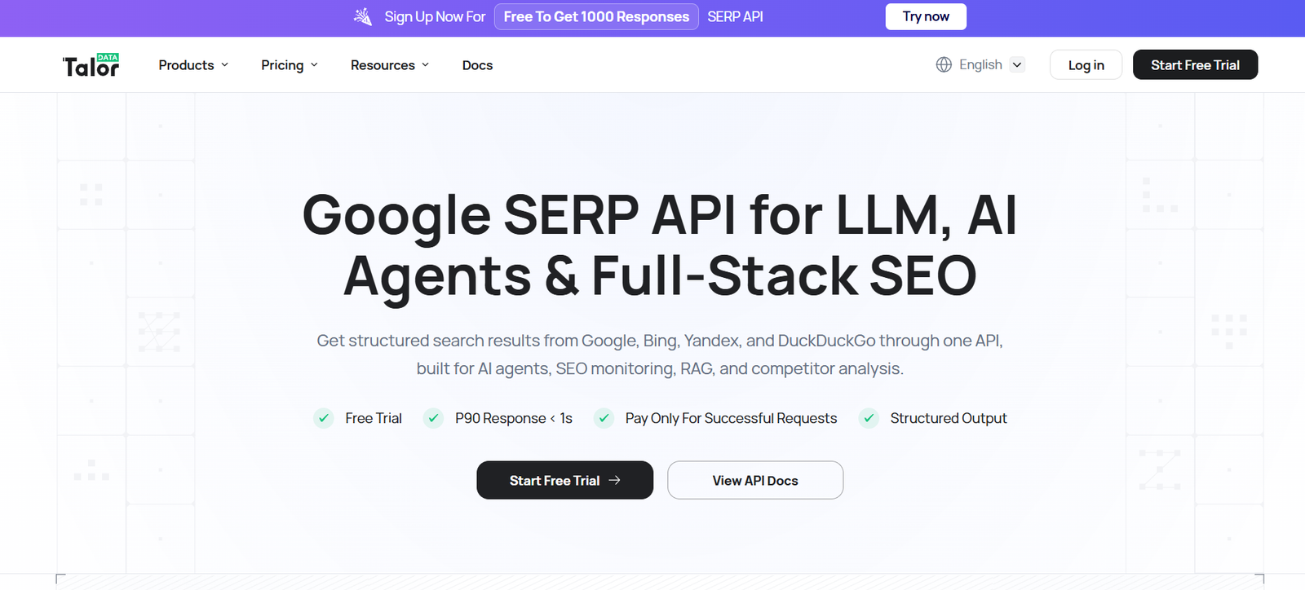Image resolution: width=1305 pixels, height=590 pixels.
Task: Click the 'P90 Response < 1s' text
Action: [x=514, y=418]
